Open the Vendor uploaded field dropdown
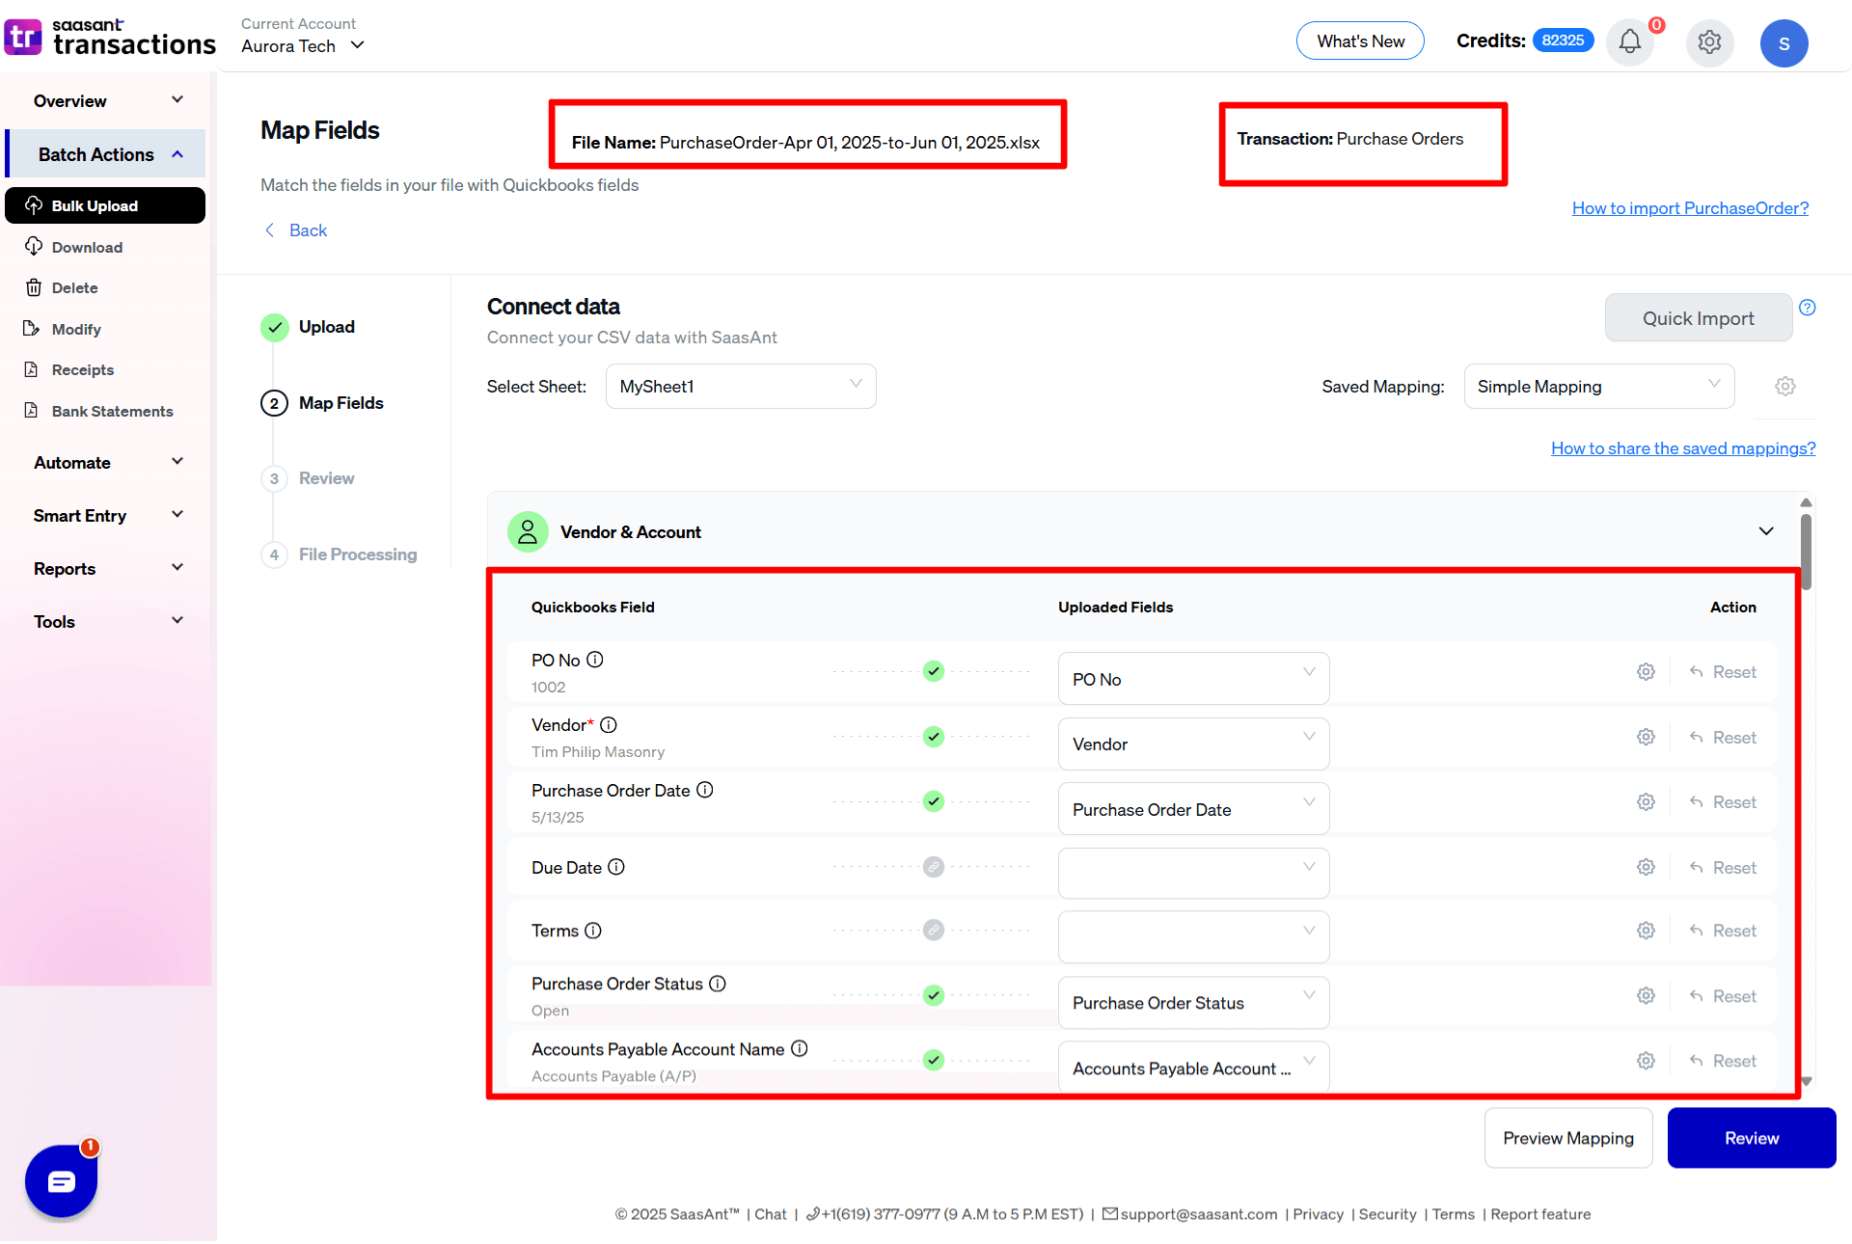This screenshot has height=1244, width=1852. pos(1193,744)
